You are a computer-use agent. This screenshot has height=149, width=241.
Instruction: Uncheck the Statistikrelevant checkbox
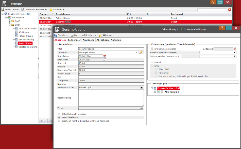point(59,117)
